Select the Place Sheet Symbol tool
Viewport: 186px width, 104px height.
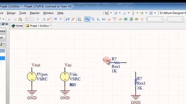click(x=126, y=19)
